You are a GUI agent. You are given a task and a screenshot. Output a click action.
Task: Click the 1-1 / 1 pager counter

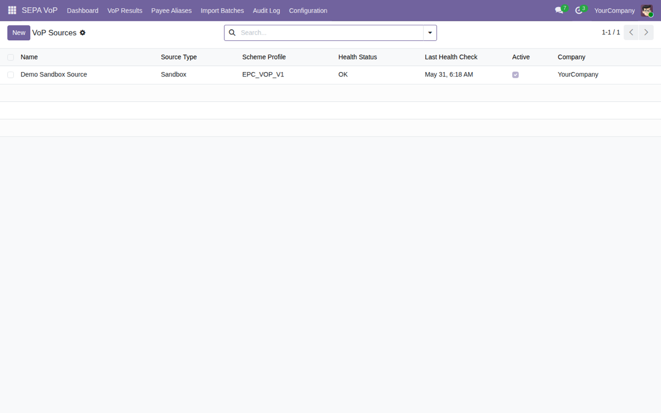point(610,33)
